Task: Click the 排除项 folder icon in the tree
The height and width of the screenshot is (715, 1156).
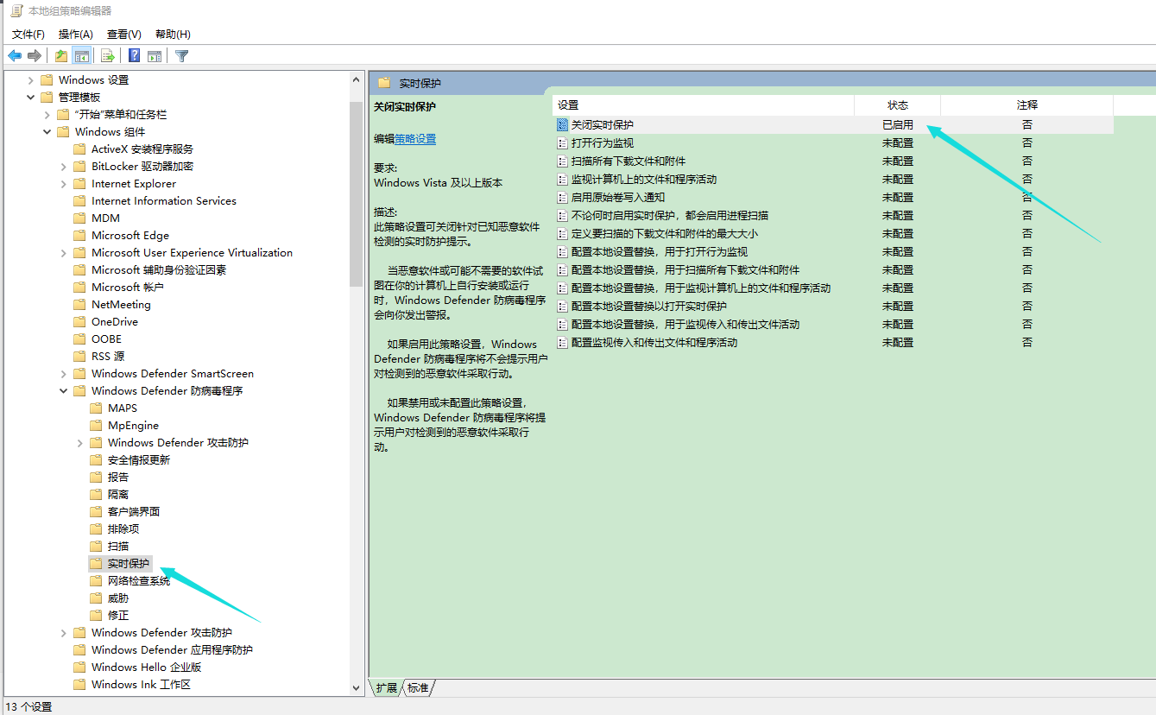Action: point(96,529)
